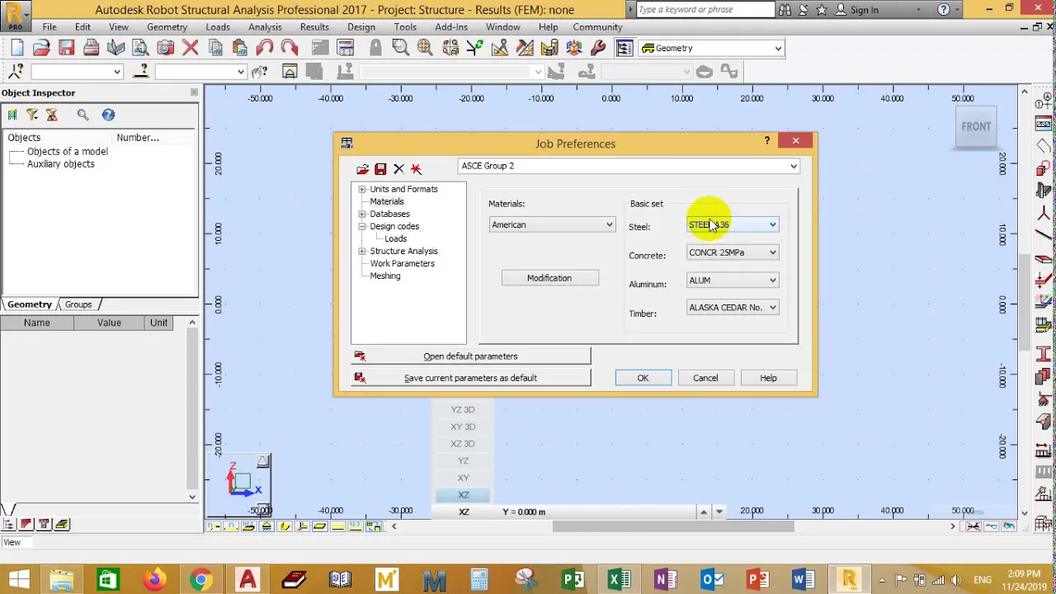Click the Zoom all icon
This screenshot has width=1056, height=594.
(425, 48)
